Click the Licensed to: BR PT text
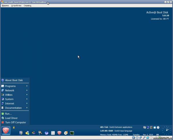The height and width of the screenshot is (140, 173). (x=160, y=19)
